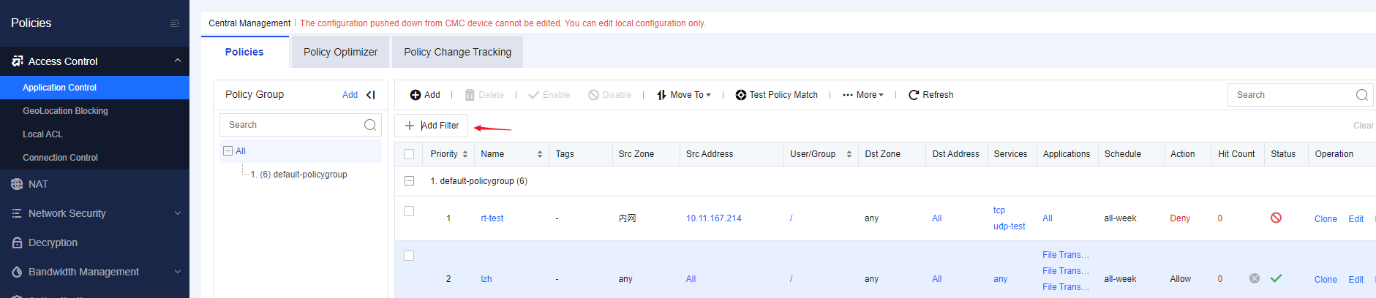Click the red deny status icon for rt-test
1376x298 pixels.
(x=1276, y=218)
